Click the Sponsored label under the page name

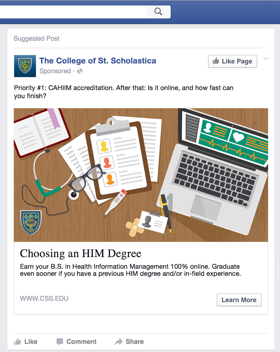click(x=55, y=71)
